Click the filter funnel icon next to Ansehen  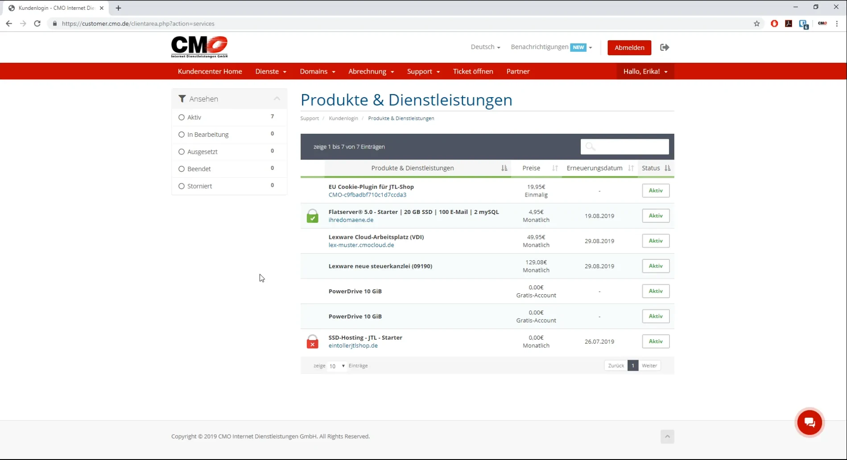pos(182,99)
